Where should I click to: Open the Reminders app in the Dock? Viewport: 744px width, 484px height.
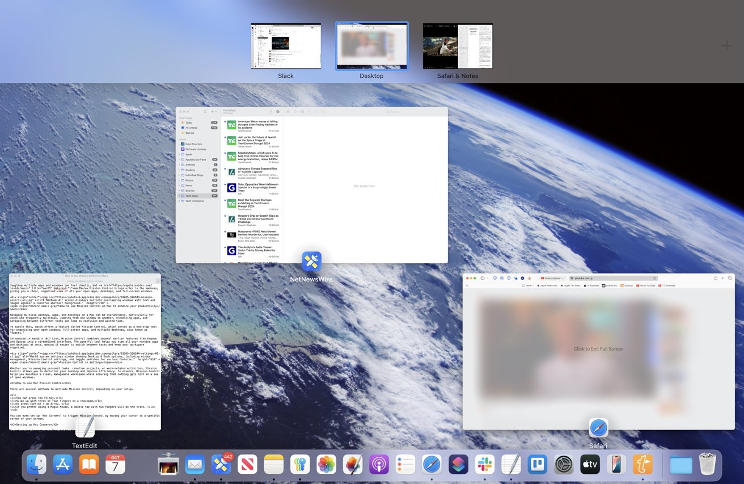(x=405, y=465)
